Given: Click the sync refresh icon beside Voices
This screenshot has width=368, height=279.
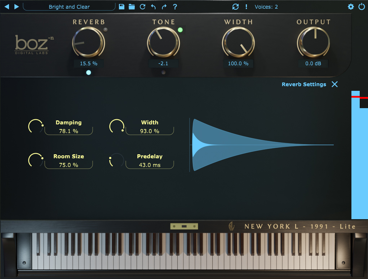Looking at the screenshot, I should [x=235, y=7].
